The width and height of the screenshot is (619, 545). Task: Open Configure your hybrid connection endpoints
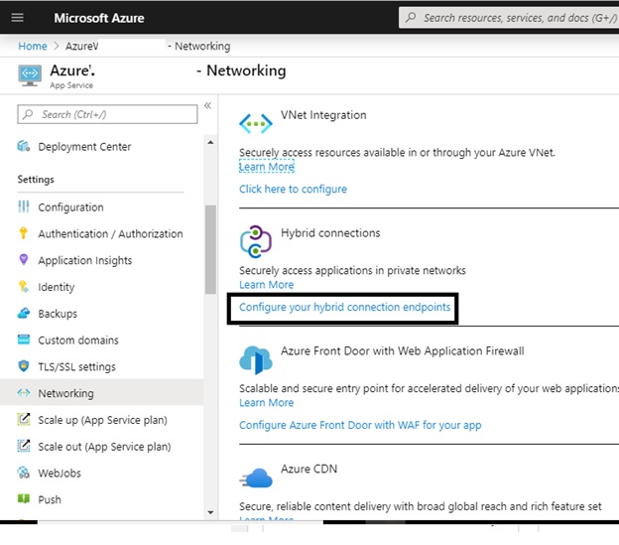[x=344, y=308]
